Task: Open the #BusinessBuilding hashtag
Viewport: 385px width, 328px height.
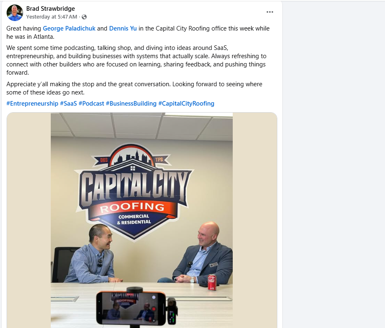Action: click(131, 104)
